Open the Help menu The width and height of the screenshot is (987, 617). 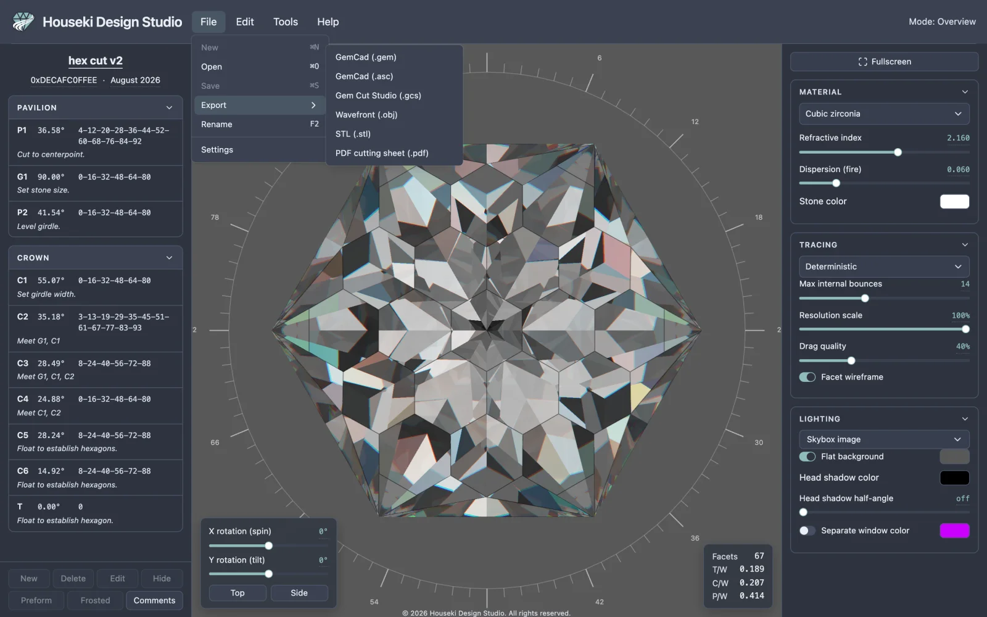[328, 22]
